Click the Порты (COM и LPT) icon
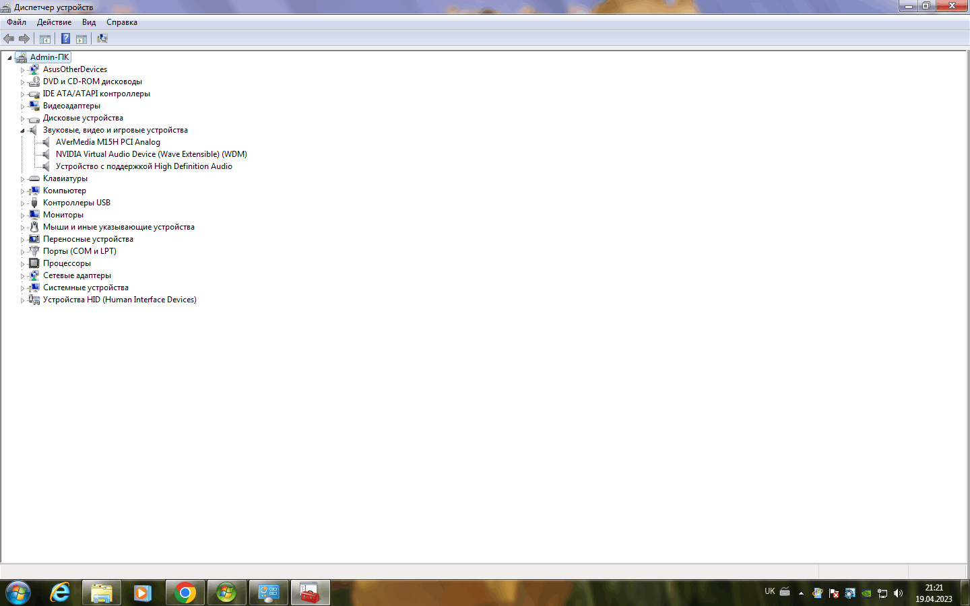This screenshot has width=970, height=606. pos(34,251)
